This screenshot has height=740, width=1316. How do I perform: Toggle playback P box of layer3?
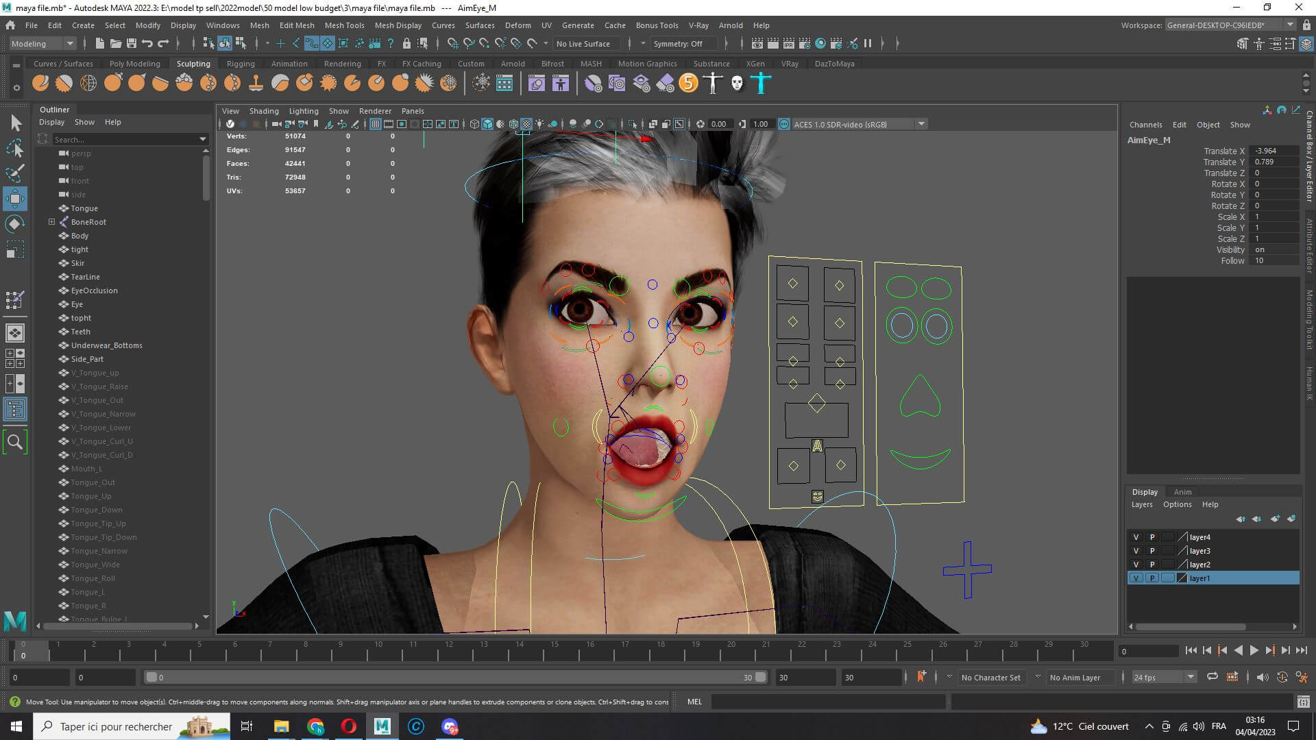tap(1152, 551)
